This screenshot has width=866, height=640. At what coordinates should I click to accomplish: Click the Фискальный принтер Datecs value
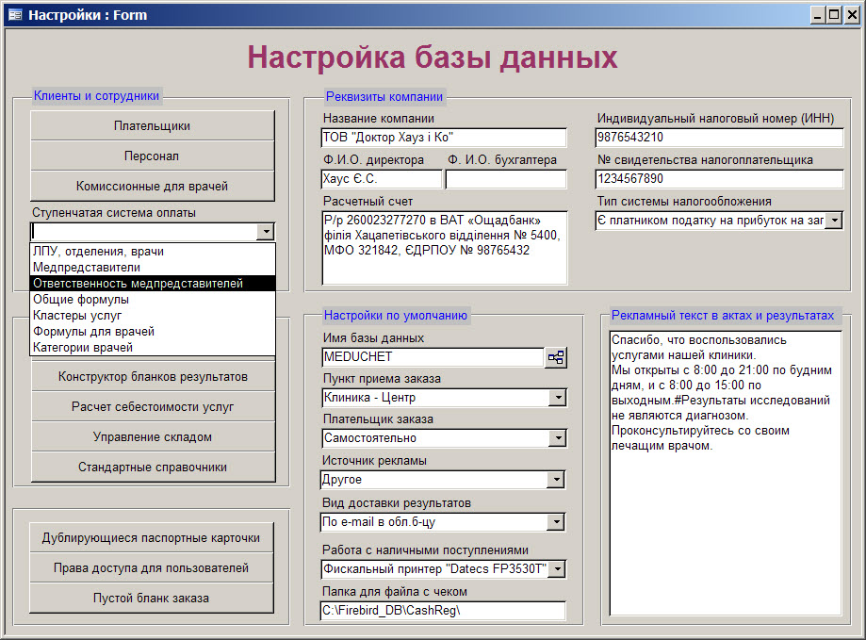tap(435, 568)
